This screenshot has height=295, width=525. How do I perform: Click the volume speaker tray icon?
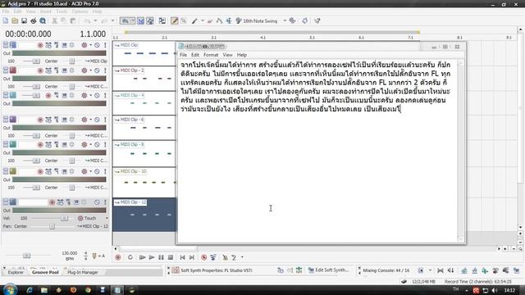point(495,290)
